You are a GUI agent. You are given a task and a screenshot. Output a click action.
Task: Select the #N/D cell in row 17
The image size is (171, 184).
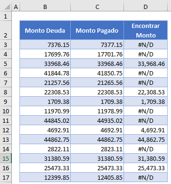[145, 177]
